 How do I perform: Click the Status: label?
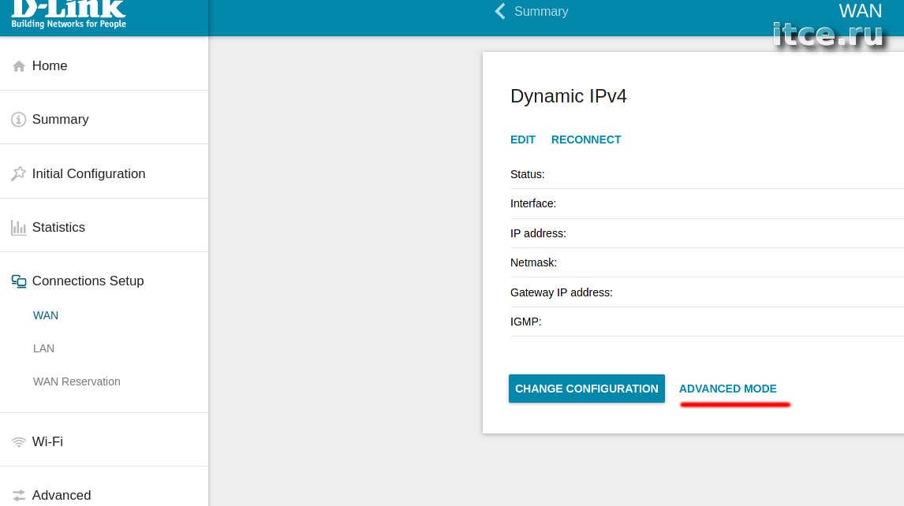[528, 174]
